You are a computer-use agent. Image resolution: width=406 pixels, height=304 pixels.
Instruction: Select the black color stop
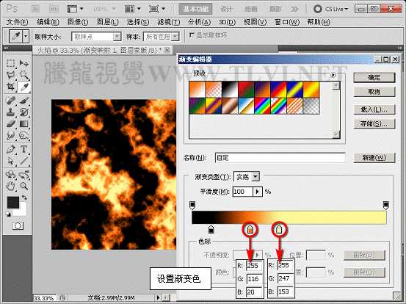pyautogui.click(x=211, y=229)
